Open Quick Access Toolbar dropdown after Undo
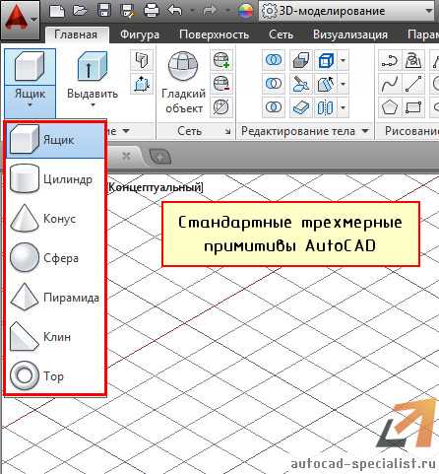 pyautogui.click(x=192, y=11)
